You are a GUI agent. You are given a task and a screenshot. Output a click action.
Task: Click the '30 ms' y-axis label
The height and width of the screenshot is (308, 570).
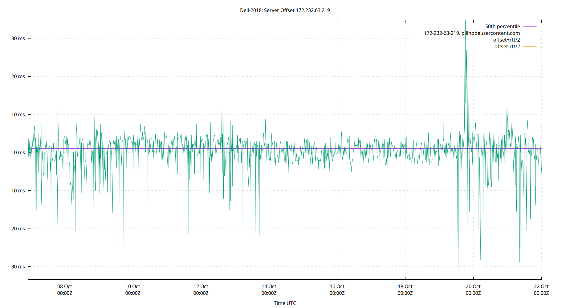(x=18, y=38)
